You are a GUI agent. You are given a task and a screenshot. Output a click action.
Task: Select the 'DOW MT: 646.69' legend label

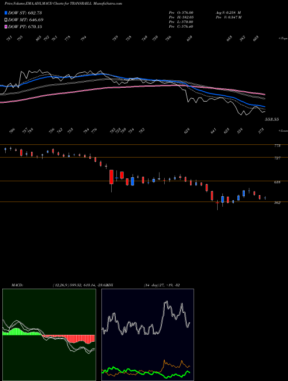tap(26, 20)
